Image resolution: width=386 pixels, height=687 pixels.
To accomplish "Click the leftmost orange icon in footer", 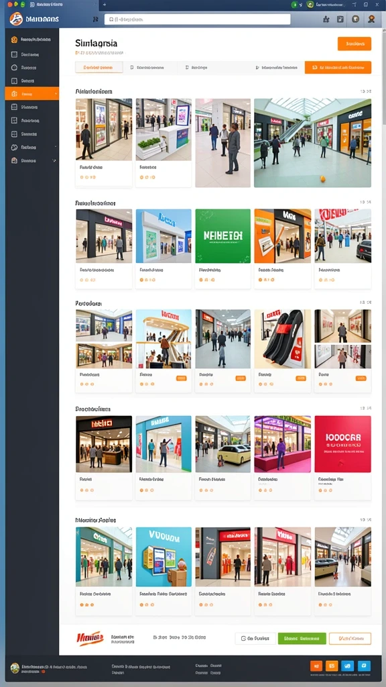I will pyautogui.click(x=316, y=666).
